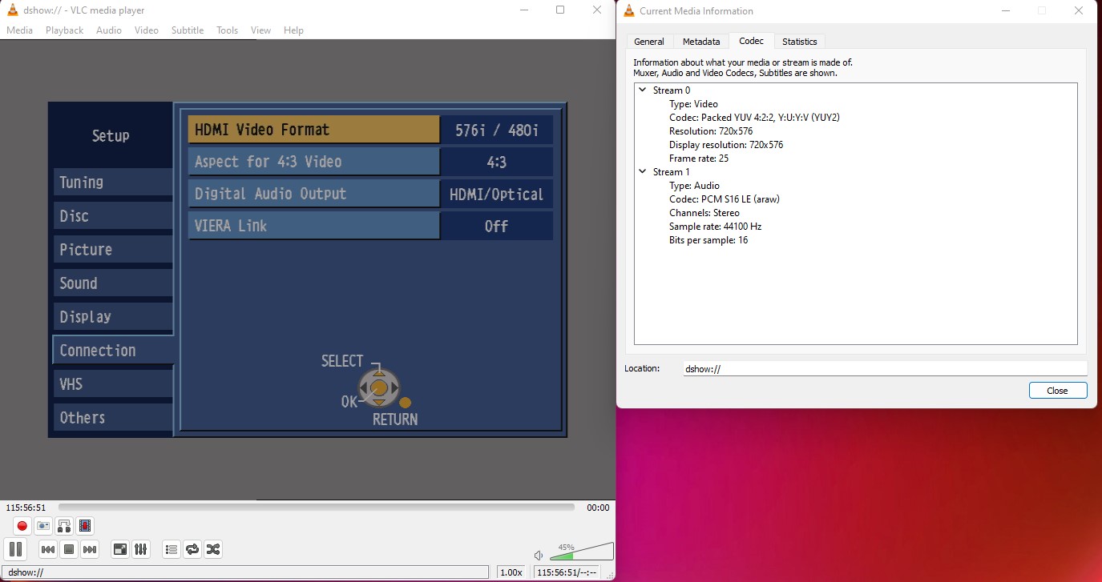The height and width of the screenshot is (582, 1102).
Task: Toggle the loop repeat mode
Action: pos(192,549)
